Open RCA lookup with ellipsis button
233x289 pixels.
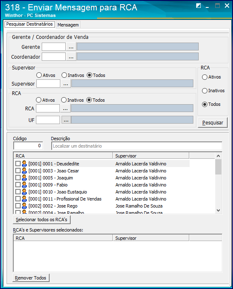coord(65,108)
